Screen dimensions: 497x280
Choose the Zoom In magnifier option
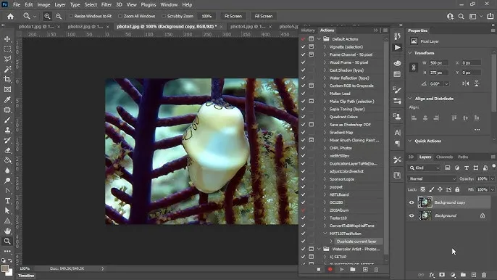[x=47, y=16]
